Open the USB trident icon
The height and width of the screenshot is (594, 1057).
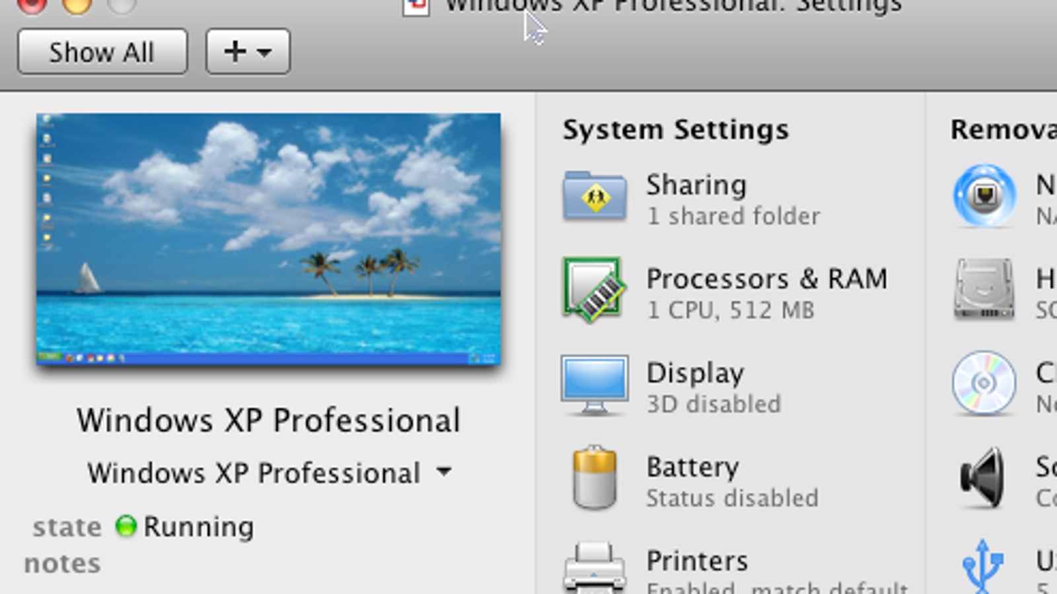click(983, 566)
